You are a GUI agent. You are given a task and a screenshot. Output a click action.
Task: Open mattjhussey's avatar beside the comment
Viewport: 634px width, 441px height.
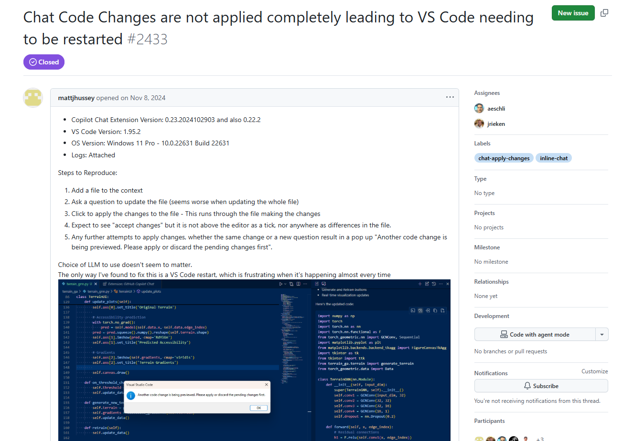tap(33, 98)
